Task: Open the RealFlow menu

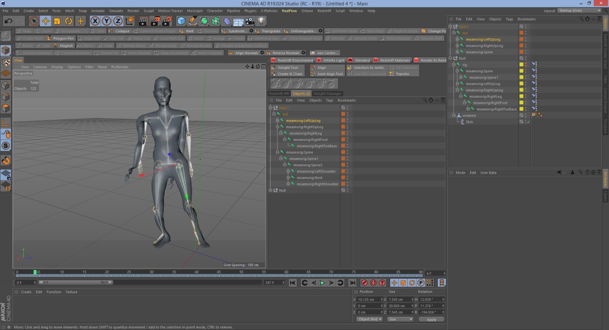Action: [289, 10]
